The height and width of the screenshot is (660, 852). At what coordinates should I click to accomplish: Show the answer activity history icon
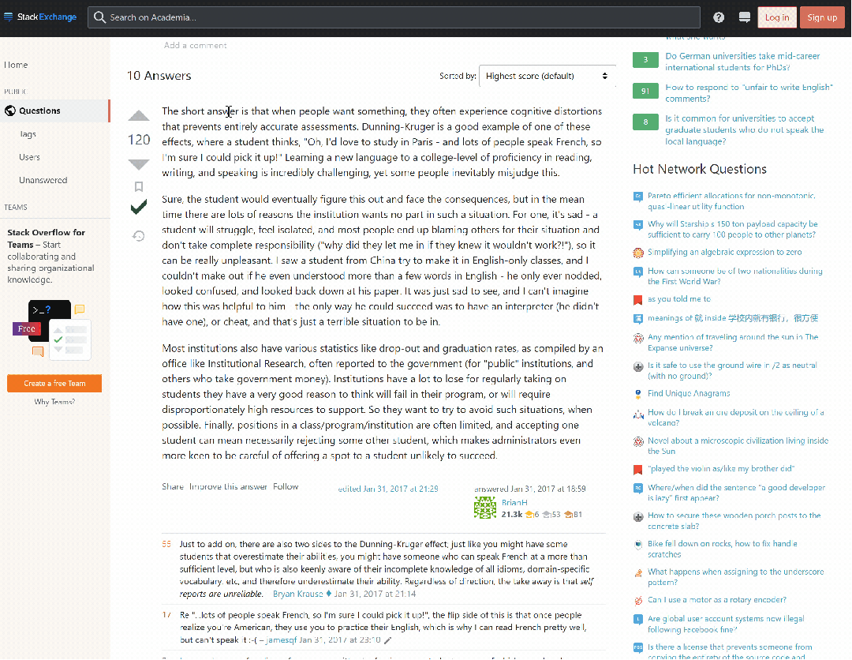(x=139, y=236)
